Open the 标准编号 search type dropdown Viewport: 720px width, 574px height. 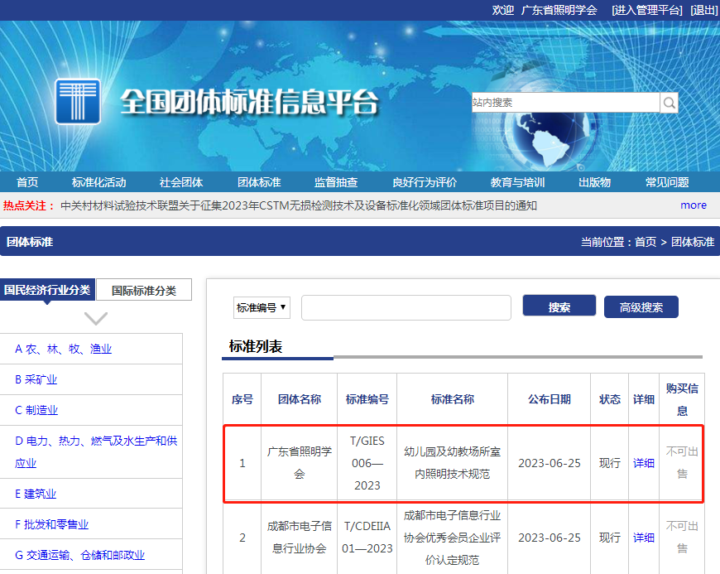[262, 307]
